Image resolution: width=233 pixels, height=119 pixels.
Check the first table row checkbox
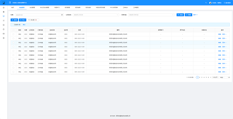13,34
